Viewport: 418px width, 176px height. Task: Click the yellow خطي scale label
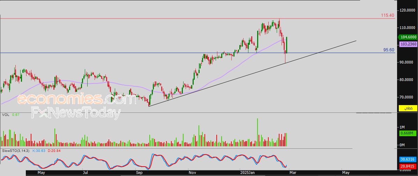[x=408, y=109]
